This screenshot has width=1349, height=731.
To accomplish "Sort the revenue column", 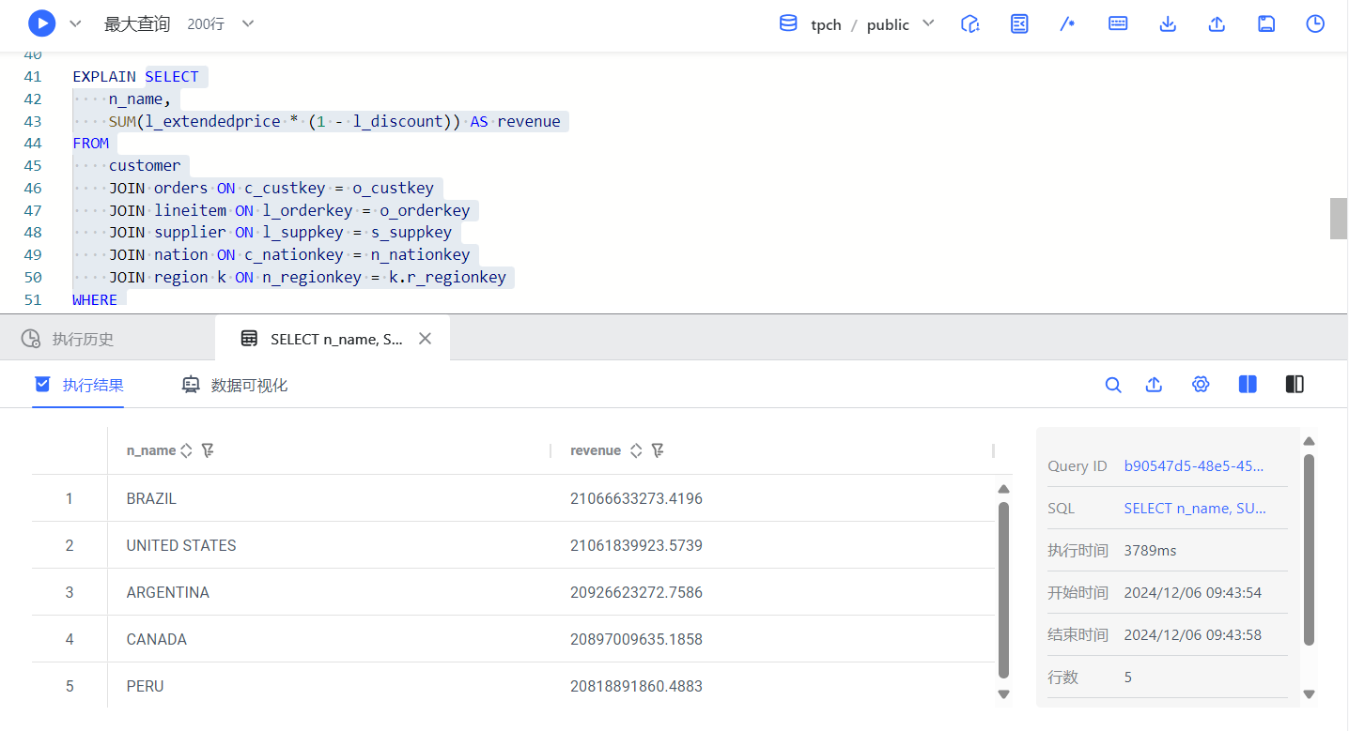I will click(x=636, y=450).
